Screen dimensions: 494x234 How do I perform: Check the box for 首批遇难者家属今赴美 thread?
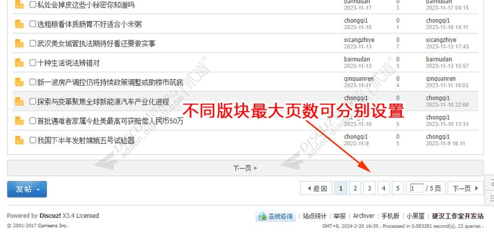pyautogui.click(x=33, y=120)
